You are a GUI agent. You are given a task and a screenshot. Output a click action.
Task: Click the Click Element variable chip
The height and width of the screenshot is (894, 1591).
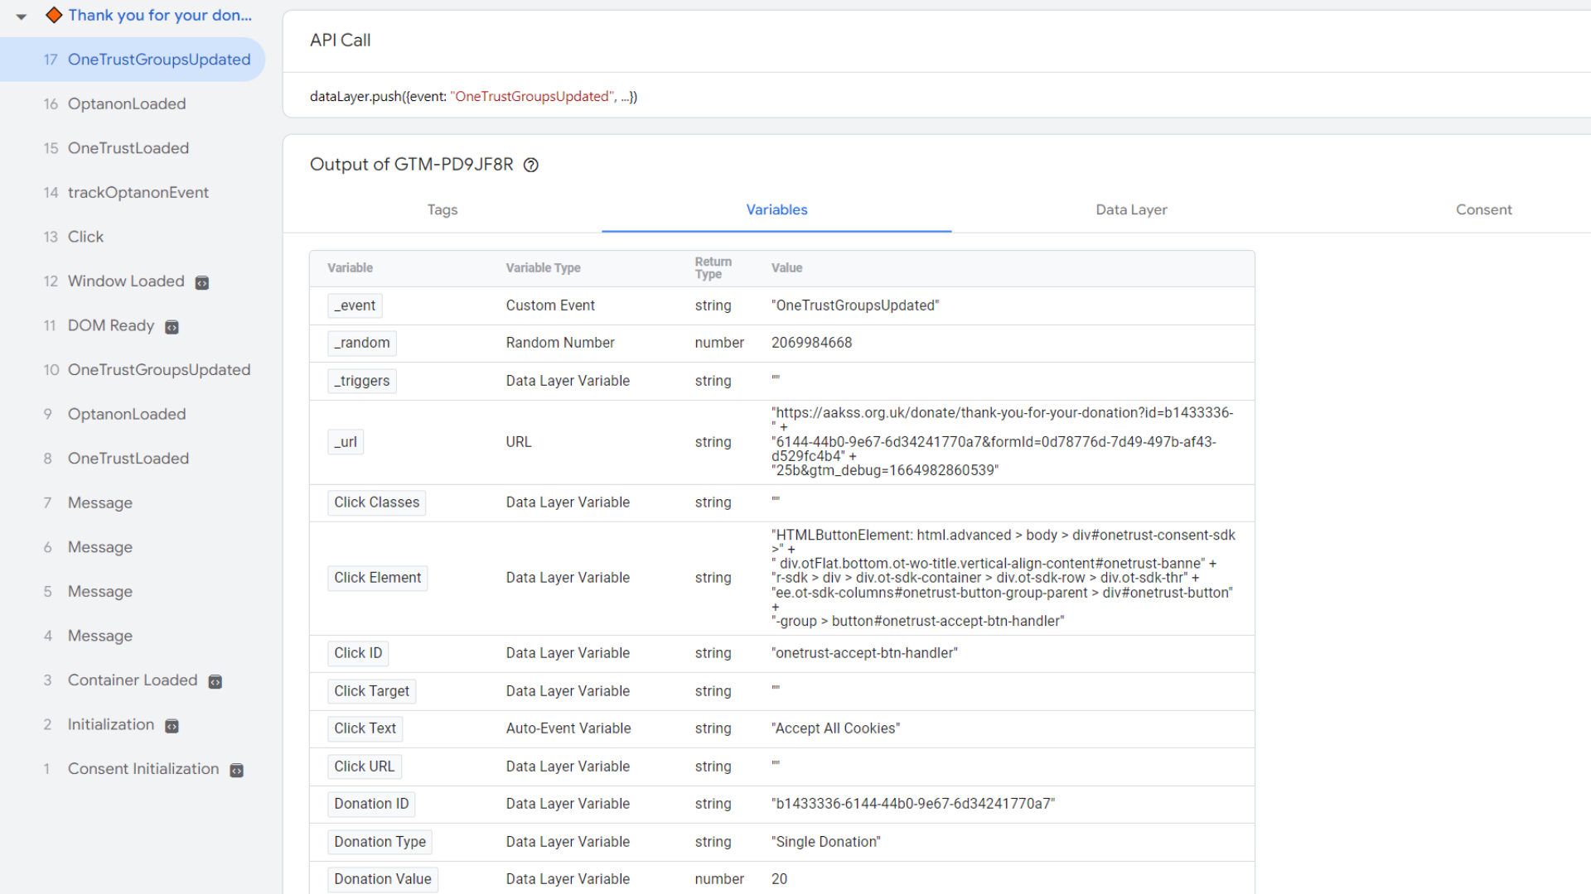[377, 578]
